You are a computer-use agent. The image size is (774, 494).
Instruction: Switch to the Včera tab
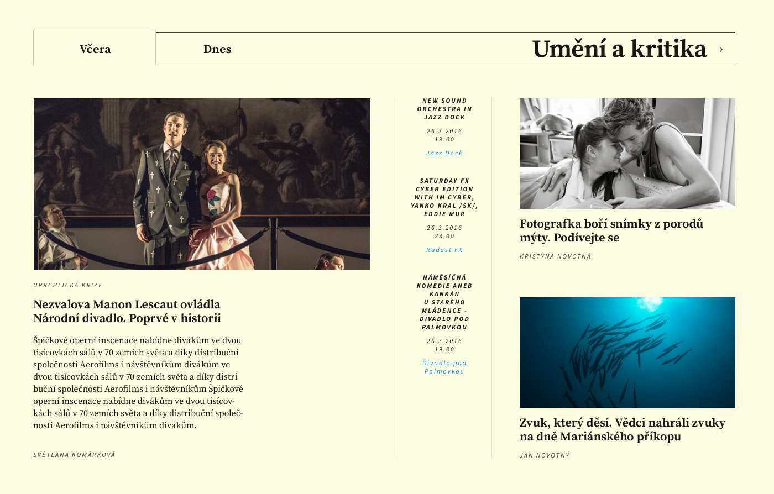tap(95, 49)
